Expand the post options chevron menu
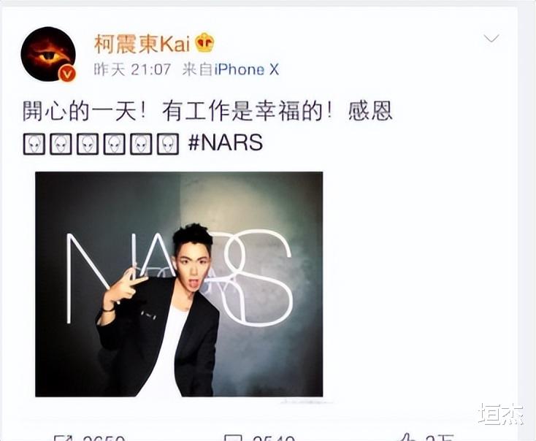Screen dimensions: 536x441 [491, 38]
